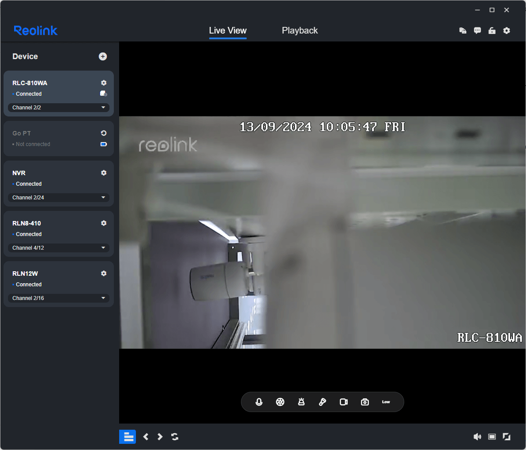Click the Device panel heading

click(x=25, y=56)
